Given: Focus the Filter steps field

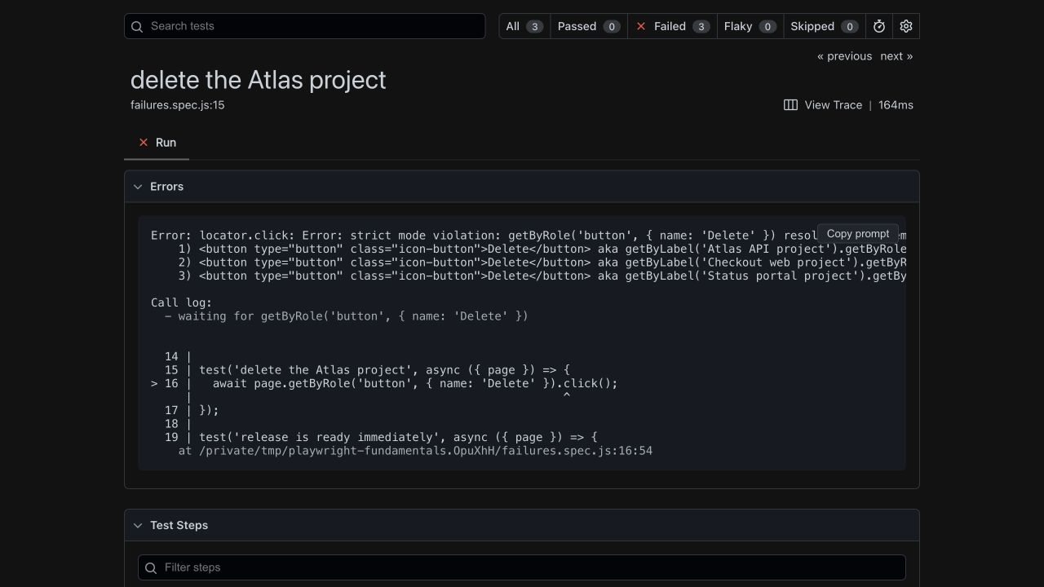Looking at the screenshot, I should click(522, 567).
